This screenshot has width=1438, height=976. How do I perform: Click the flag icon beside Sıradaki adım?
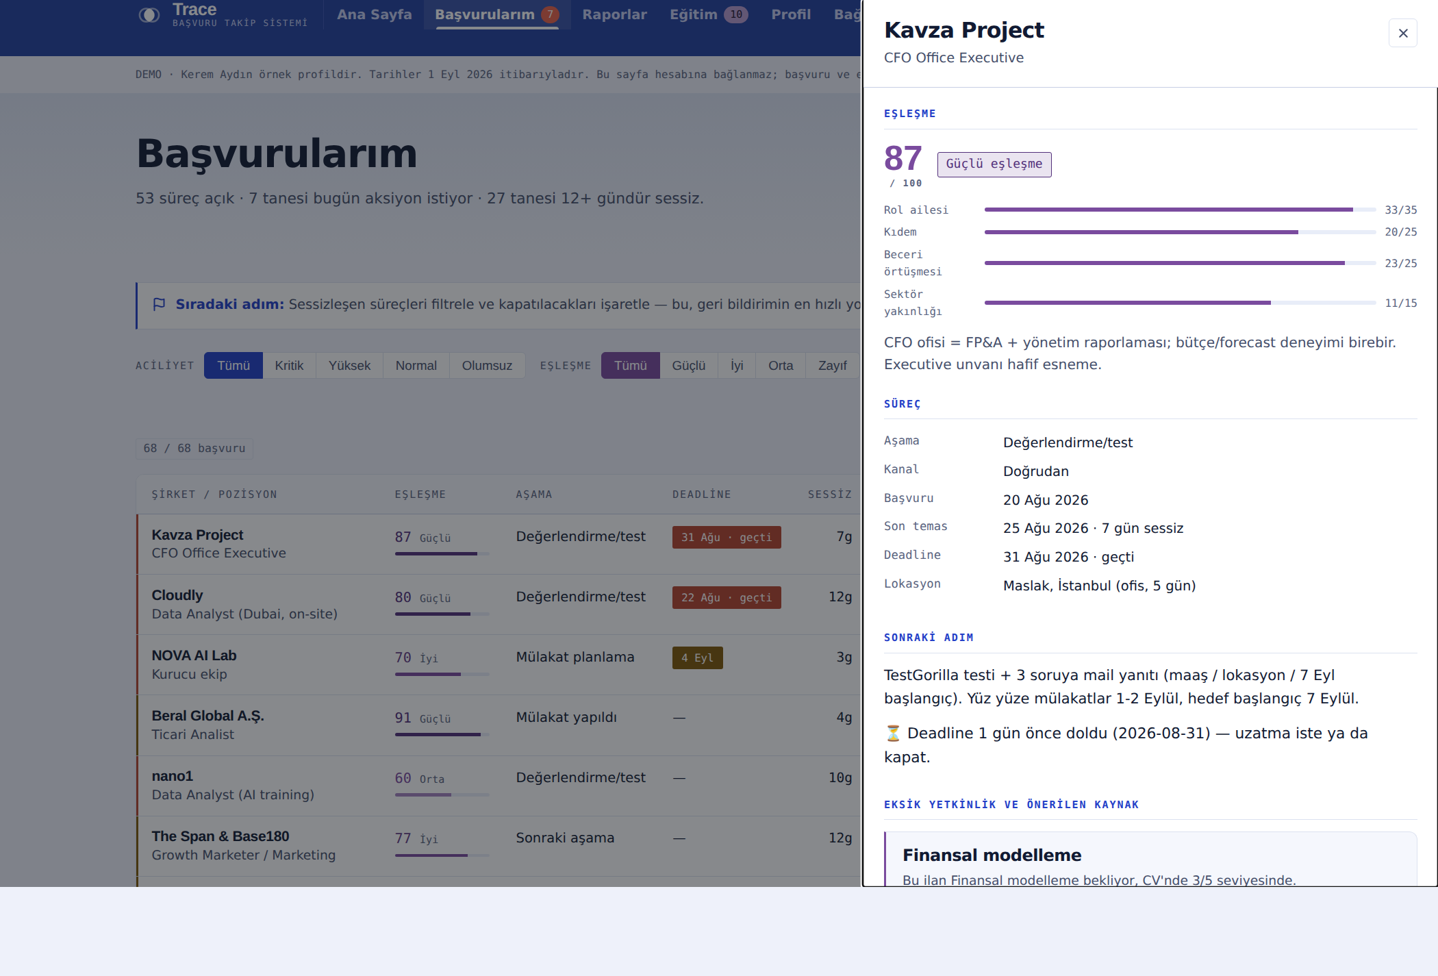tap(159, 304)
